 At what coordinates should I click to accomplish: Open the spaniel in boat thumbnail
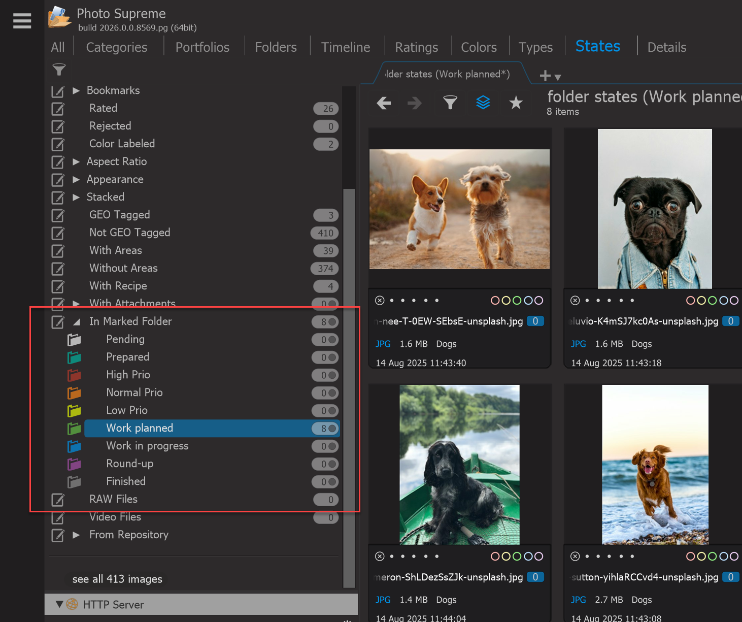point(459,465)
